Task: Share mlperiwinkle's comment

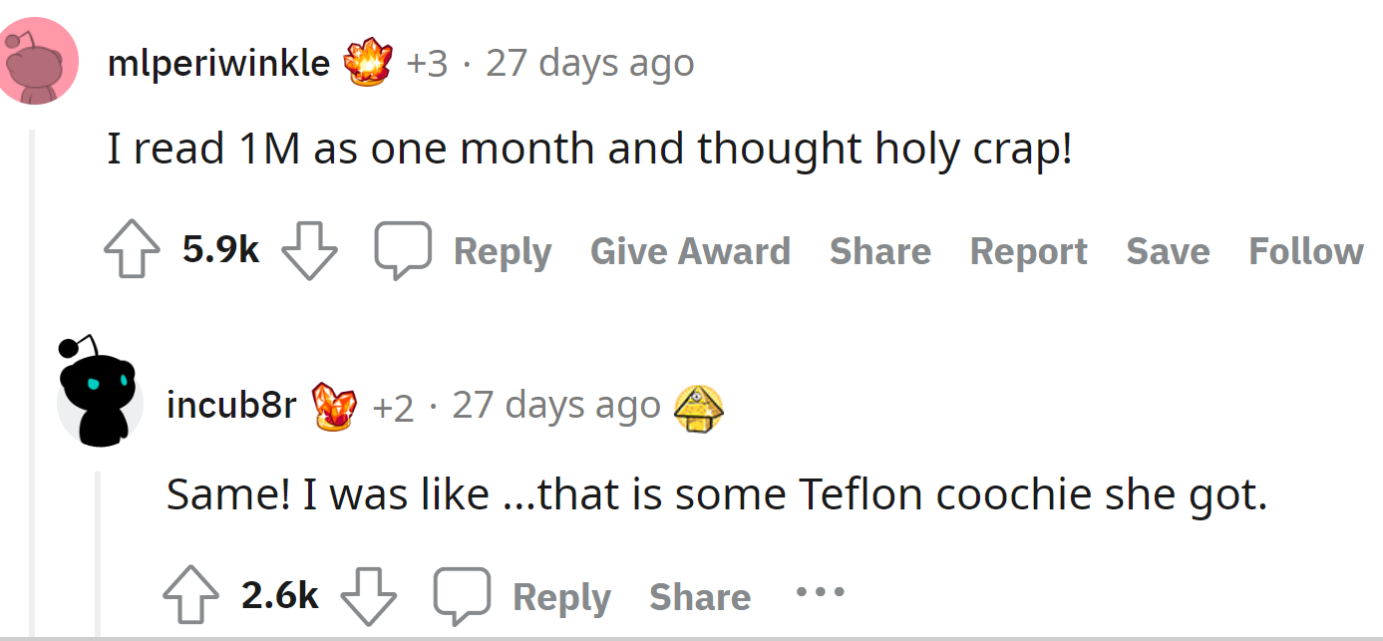Action: (x=879, y=251)
